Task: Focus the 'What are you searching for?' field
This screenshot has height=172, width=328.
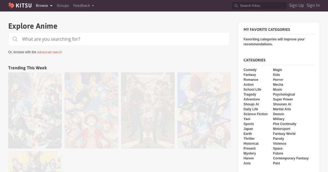Action: [x=119, y=39]
